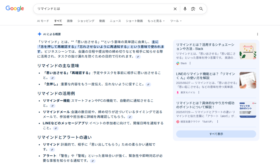Click the すべて表示 button
280x167 pixels.
pos(216,134)
